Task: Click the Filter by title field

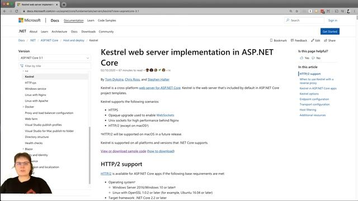Action: [x=55, y=66]
